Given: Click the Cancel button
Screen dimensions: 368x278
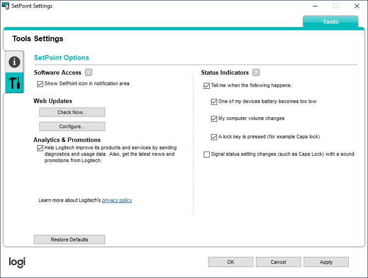Looking at the screenshot, I should coord(279,262).
